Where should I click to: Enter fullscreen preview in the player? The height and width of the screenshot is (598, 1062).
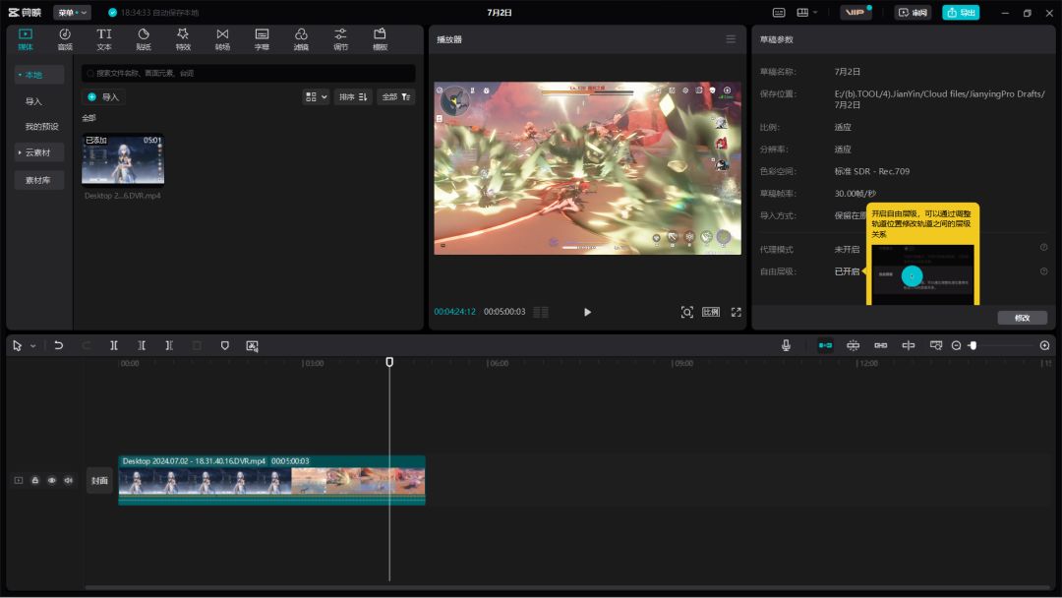coord(736,312)
